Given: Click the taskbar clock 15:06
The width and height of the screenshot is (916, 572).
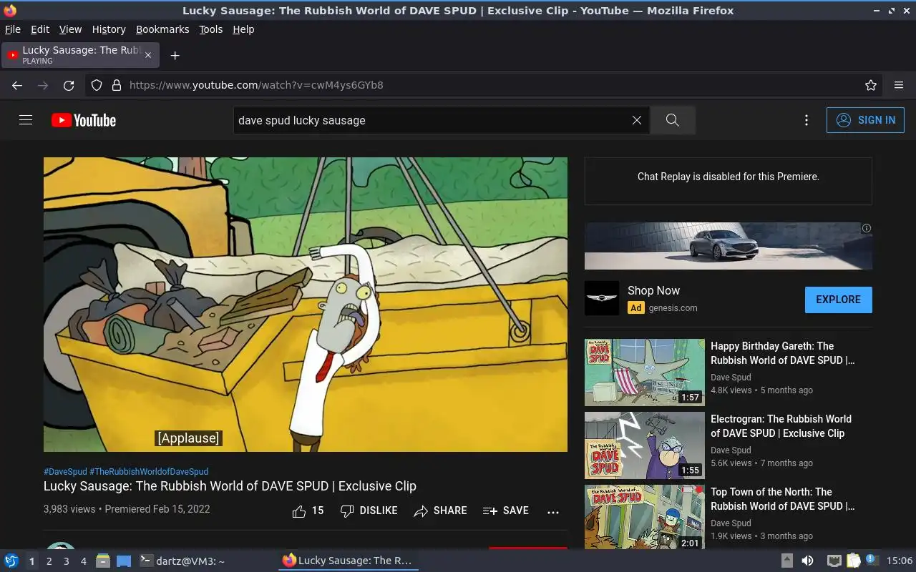Looking at the screenshot, I should click(x=899, y=561).
